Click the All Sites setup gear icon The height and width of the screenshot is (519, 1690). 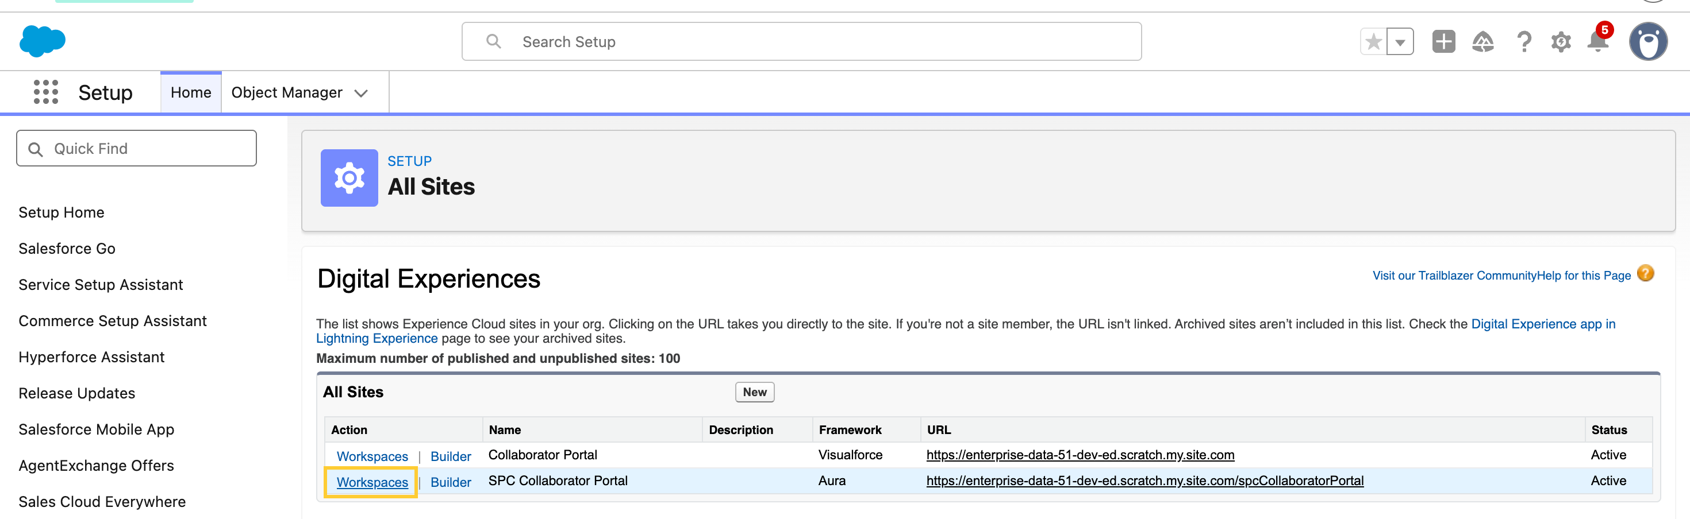[x=349, y=177]
